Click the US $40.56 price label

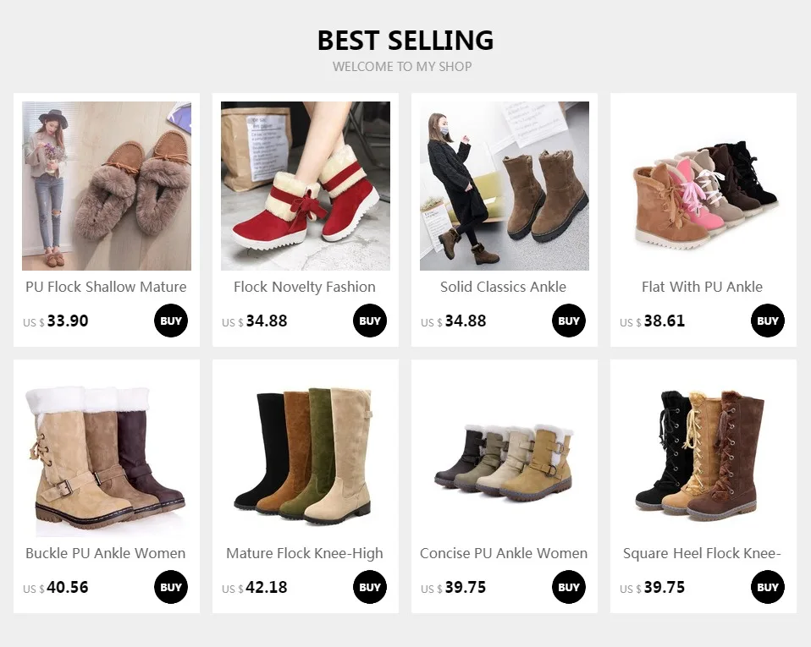[56, 588]
